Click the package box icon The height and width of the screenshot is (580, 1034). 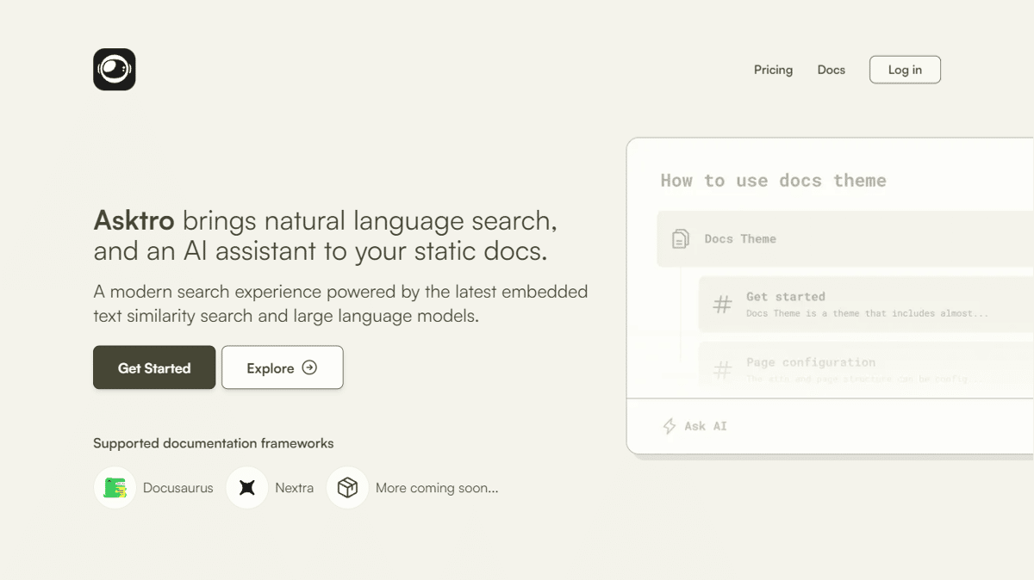point(347,488)
